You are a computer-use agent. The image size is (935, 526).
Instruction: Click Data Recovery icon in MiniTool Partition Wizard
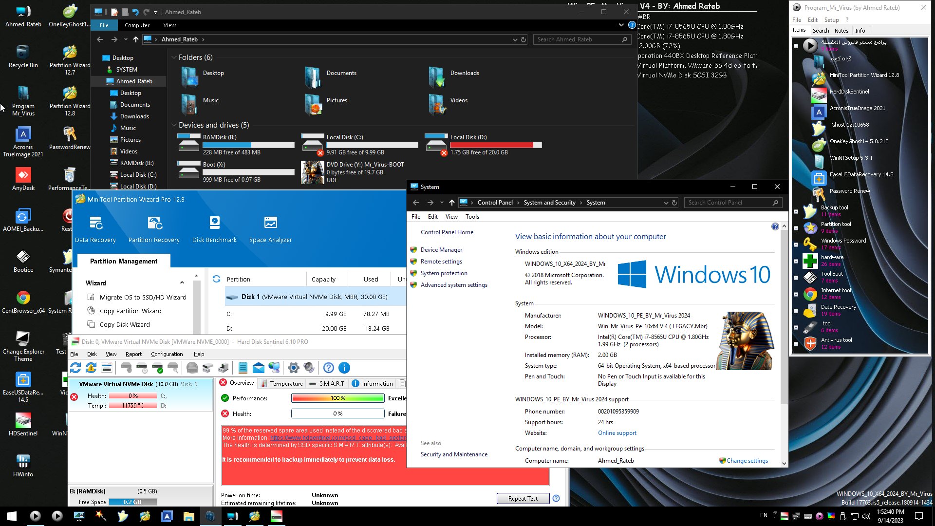point(95,223)
